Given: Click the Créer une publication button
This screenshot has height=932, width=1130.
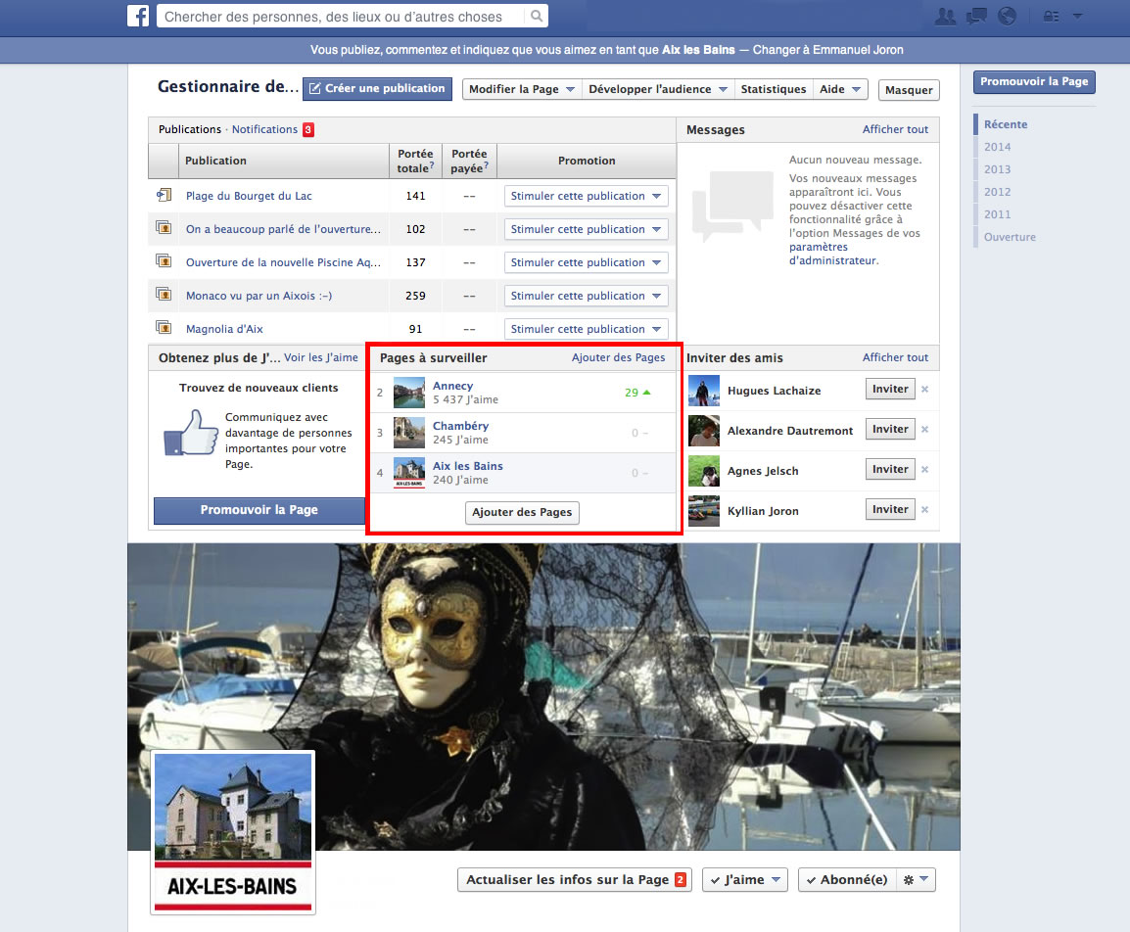Looking at the screenshot, I should tap(377, 89).
